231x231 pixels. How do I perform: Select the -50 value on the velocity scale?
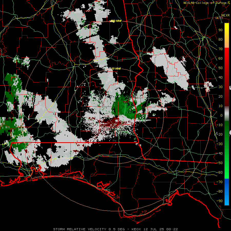pos(219,163)
